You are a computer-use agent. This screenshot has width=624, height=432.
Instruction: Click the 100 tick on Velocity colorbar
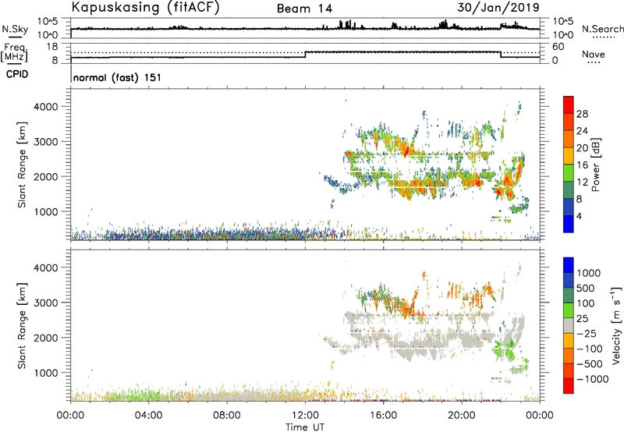click(586, 303)
